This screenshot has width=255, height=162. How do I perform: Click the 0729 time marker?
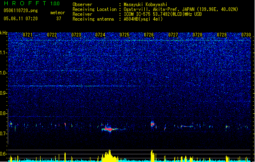[x=222, y=35]
